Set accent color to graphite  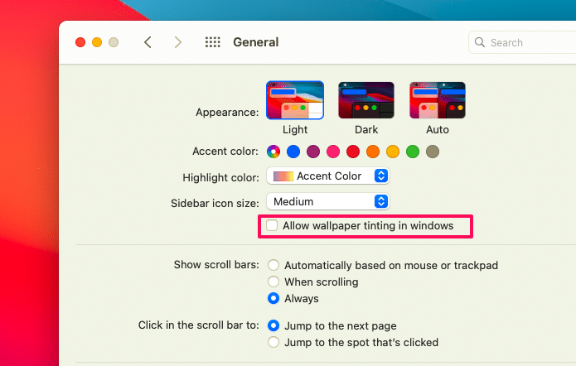click(x=433, y=152)
